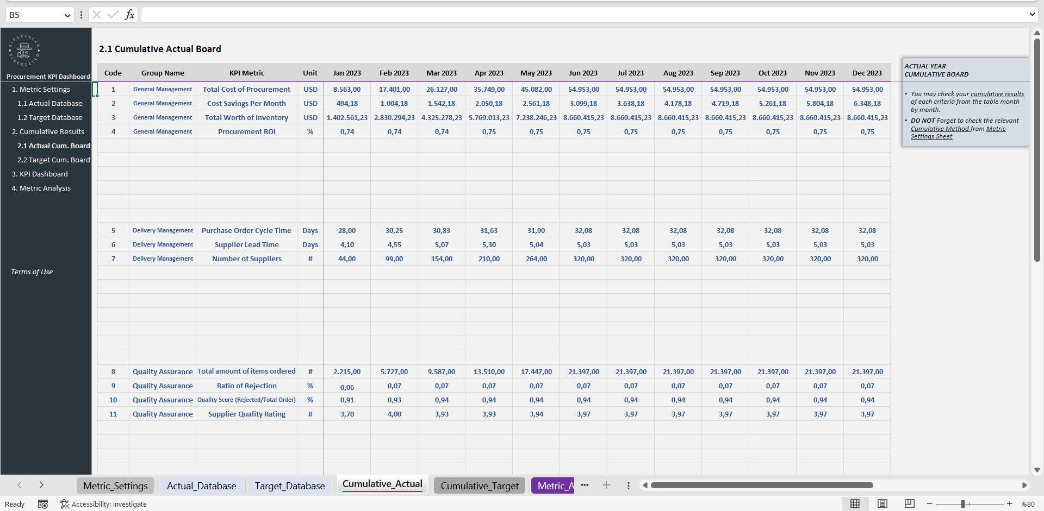Start macro recording from the status bar icon
Image resolution: width=1044 pixels, height=511 pixels.
[x=43, y=504]
